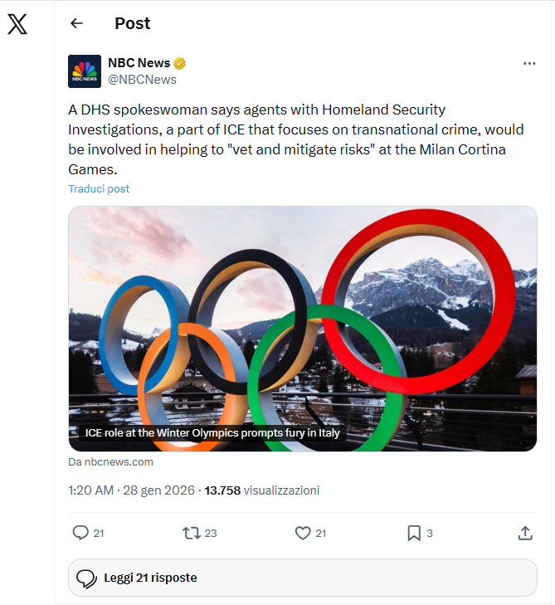Click the 'Traduci post' link
The height and width of the screenshot is (605, 555).
[99, 188]
